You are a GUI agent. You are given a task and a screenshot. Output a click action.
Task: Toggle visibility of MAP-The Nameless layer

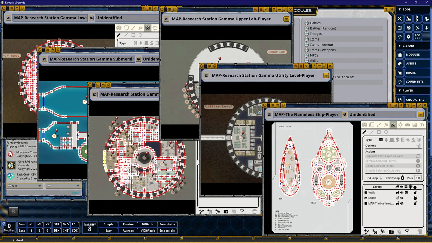coord(402,204)
